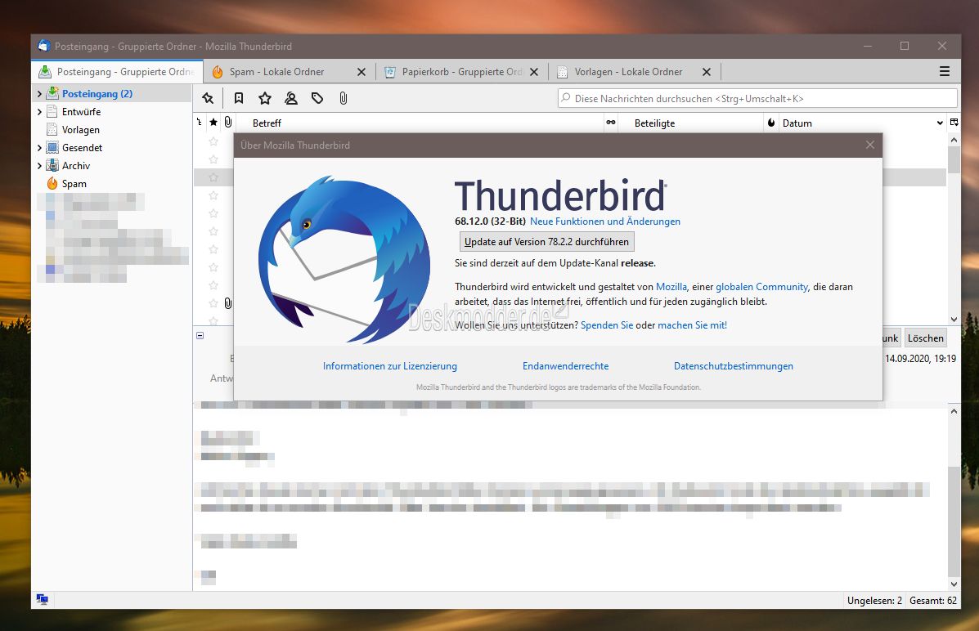This screenshot has height=631, width=979.
Task: Sort by the junk flame column icon
Action: click(771, 123)
